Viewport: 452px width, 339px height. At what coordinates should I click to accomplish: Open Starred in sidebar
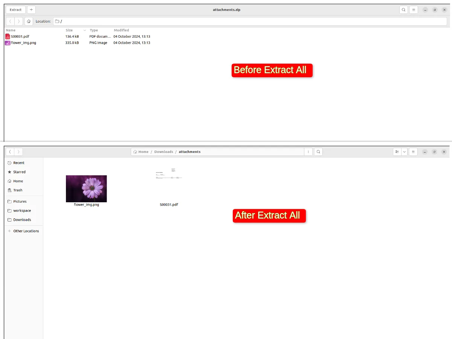pyautogui.click(x=24, y=172)
